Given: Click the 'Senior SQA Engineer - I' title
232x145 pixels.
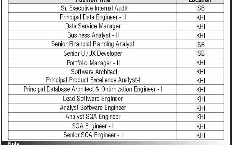Looking at the screenshot, I should [x=93, y=135].
